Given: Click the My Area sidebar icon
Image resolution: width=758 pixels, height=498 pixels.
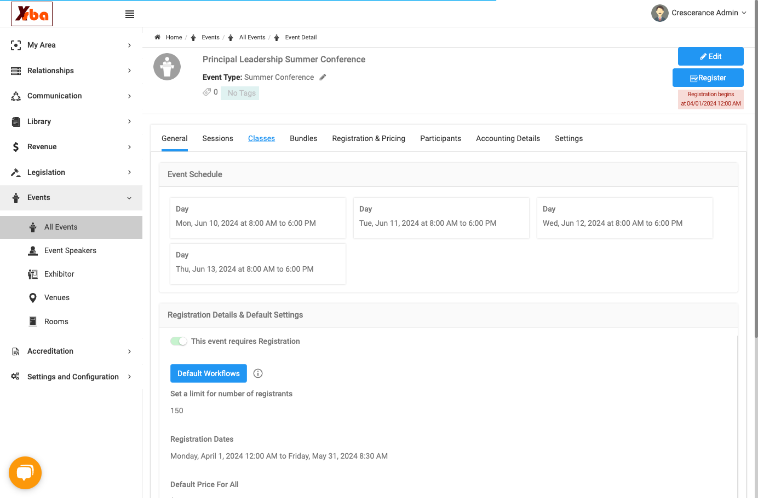Looking at the screenshot, I should tap(16, 45).
